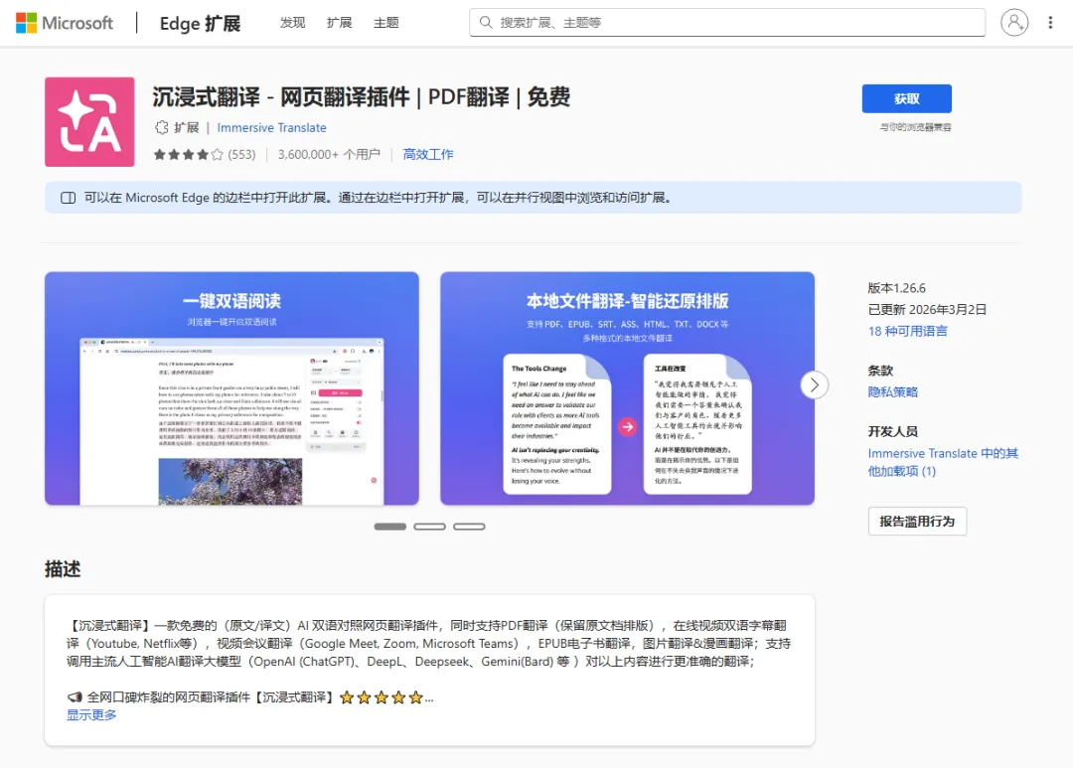Click the pink arrow in second screenshot
The width and height of the screenshot is (1073, 768).
[x=627, y=427]
